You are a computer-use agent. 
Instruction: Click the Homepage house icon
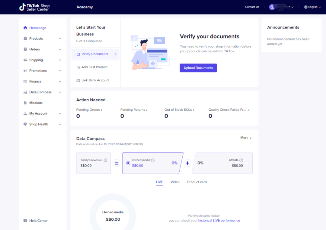coord(25,28)
